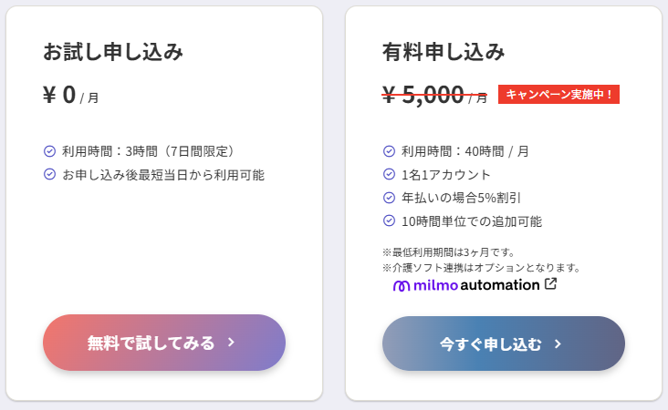Click the chevron arrow on 無料で試してみる

[x=232, y=343]
